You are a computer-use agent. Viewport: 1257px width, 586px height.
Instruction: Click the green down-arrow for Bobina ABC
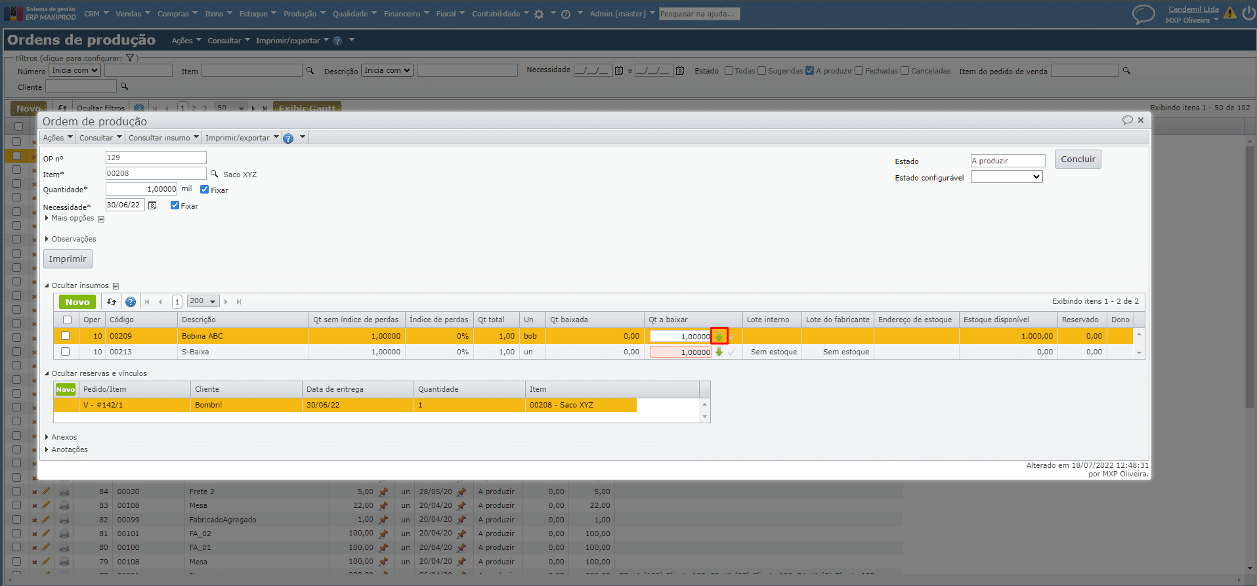tap(719, 336)
